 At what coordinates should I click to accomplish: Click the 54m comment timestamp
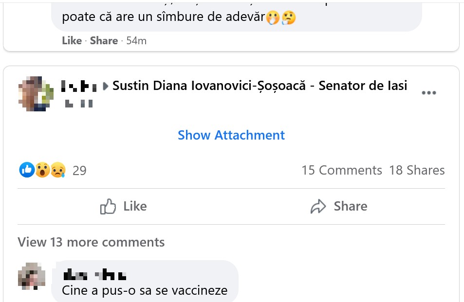(x=136, y=41)
